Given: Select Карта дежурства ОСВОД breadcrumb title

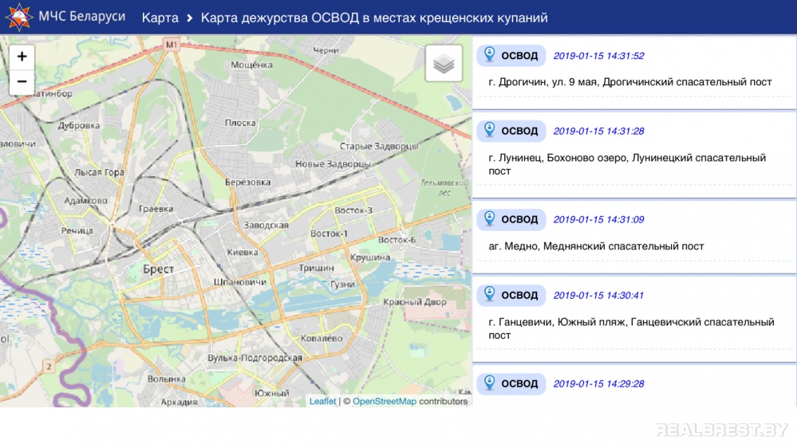Looking at the screenshot, I should [x=374, y=18].
